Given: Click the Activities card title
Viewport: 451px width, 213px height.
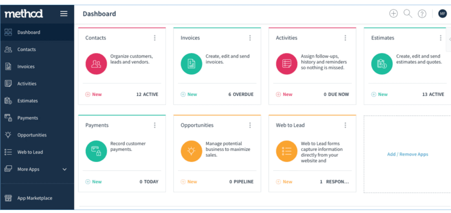Looking at the screenshot, I should pos(286,38).
